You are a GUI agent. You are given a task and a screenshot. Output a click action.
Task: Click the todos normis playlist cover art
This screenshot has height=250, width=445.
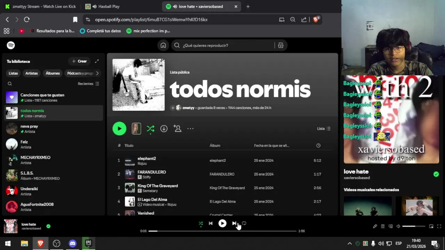pos(138,85)
